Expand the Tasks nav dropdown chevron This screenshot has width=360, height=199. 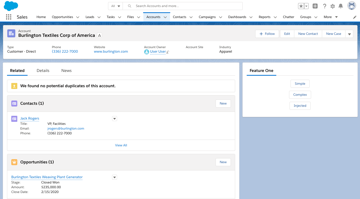(x=120, y=17)
